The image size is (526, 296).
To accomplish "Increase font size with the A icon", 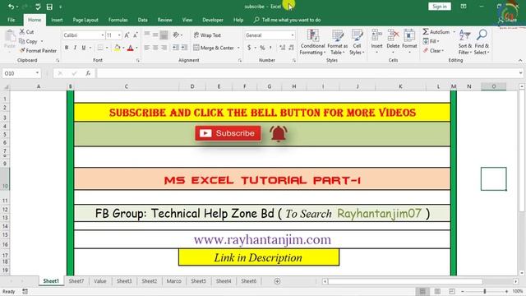I will point(127,35).
